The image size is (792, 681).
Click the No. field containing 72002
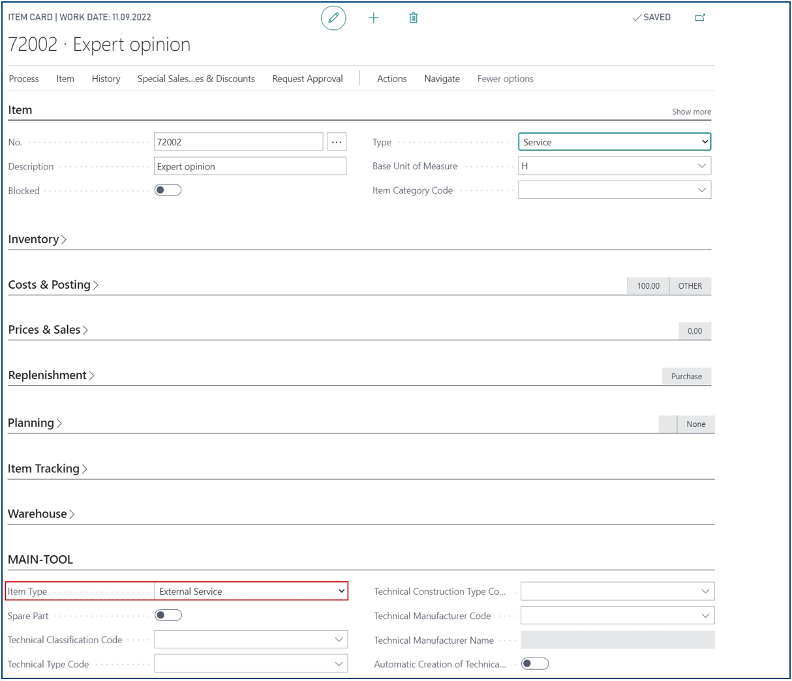coord(239,142)
